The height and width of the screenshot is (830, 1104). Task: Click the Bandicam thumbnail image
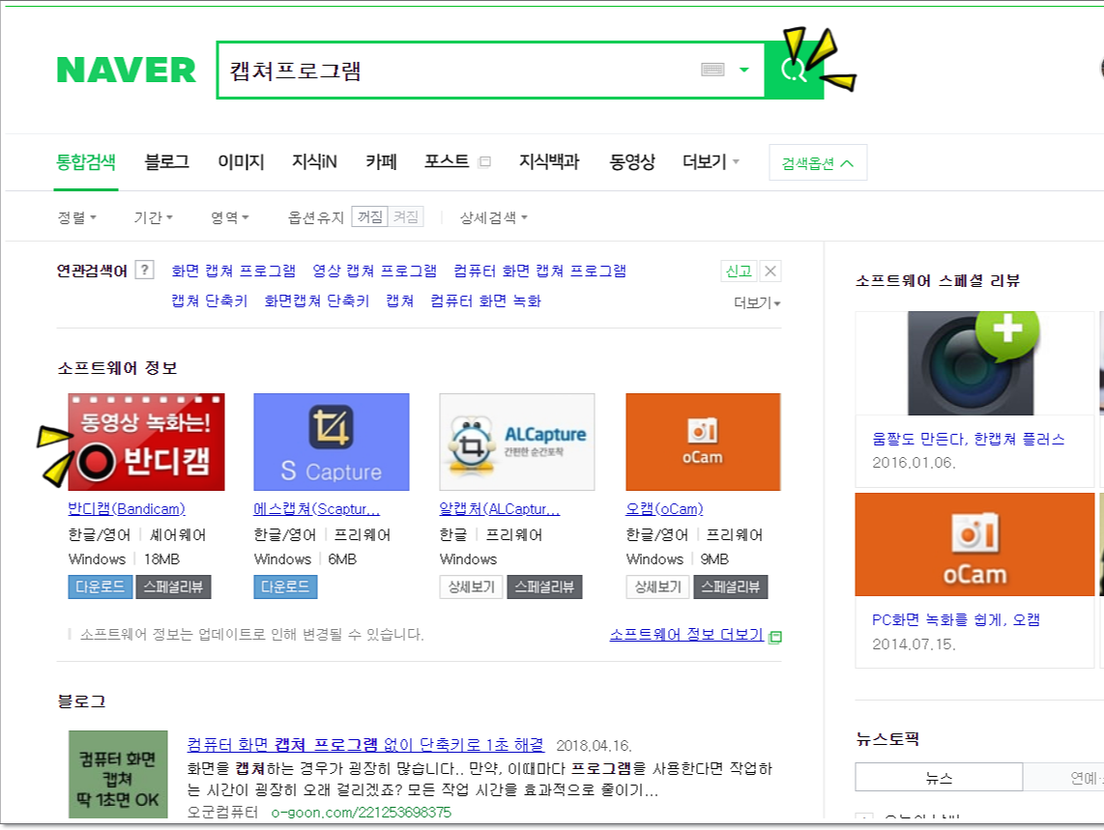tap(146, 443)
